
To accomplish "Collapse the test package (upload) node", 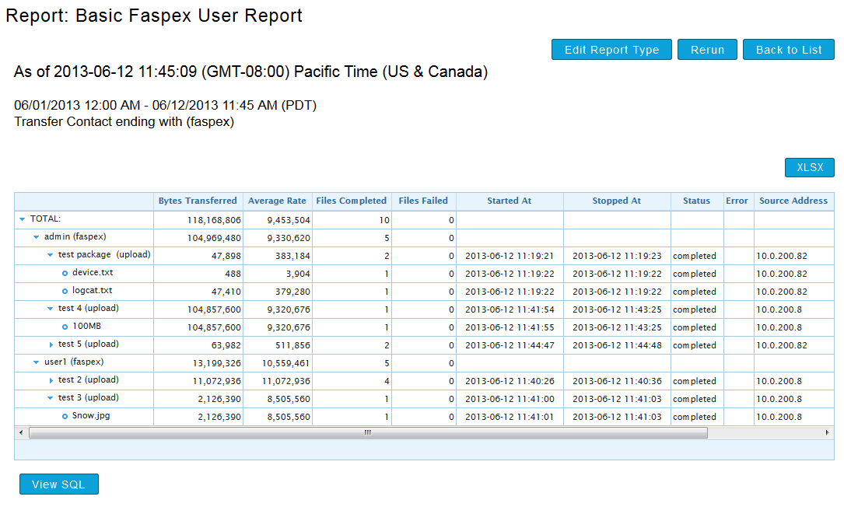I will tap(51, 255).
